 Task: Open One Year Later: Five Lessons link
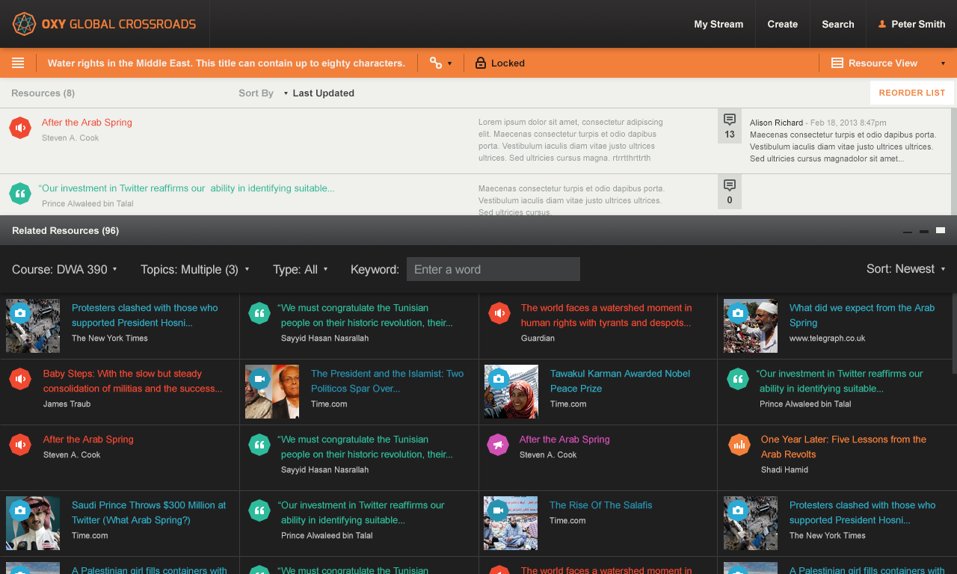843,447
